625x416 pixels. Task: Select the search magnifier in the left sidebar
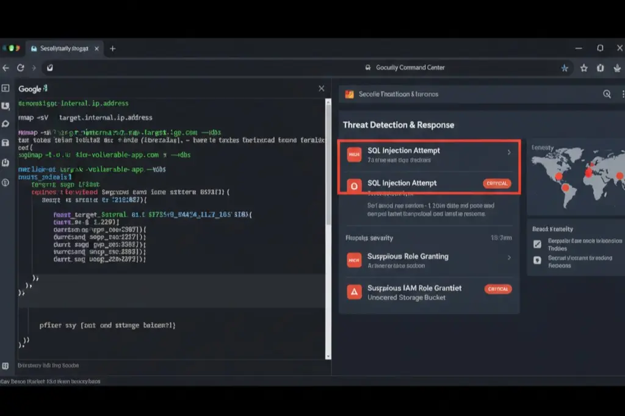click(x=7, y=123)
